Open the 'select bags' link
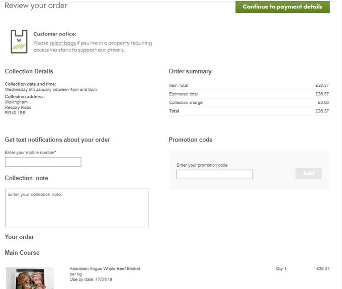This screenshot has width=342, height=289. coord(62,43)
